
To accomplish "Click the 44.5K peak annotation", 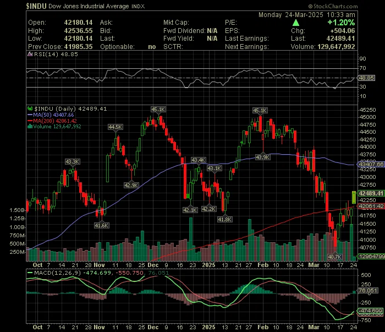I will coord(116,127).
